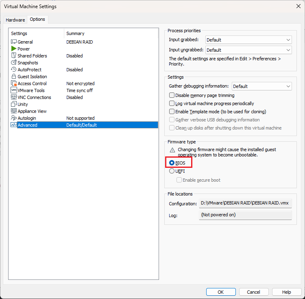Click Clean up disks after shutdown checkbox
Image resolution: width=305 pixels, height=299 pixels.
[x=172, y=128]
